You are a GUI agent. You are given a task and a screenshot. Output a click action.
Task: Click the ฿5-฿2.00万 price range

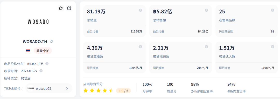tap(35, 64)
